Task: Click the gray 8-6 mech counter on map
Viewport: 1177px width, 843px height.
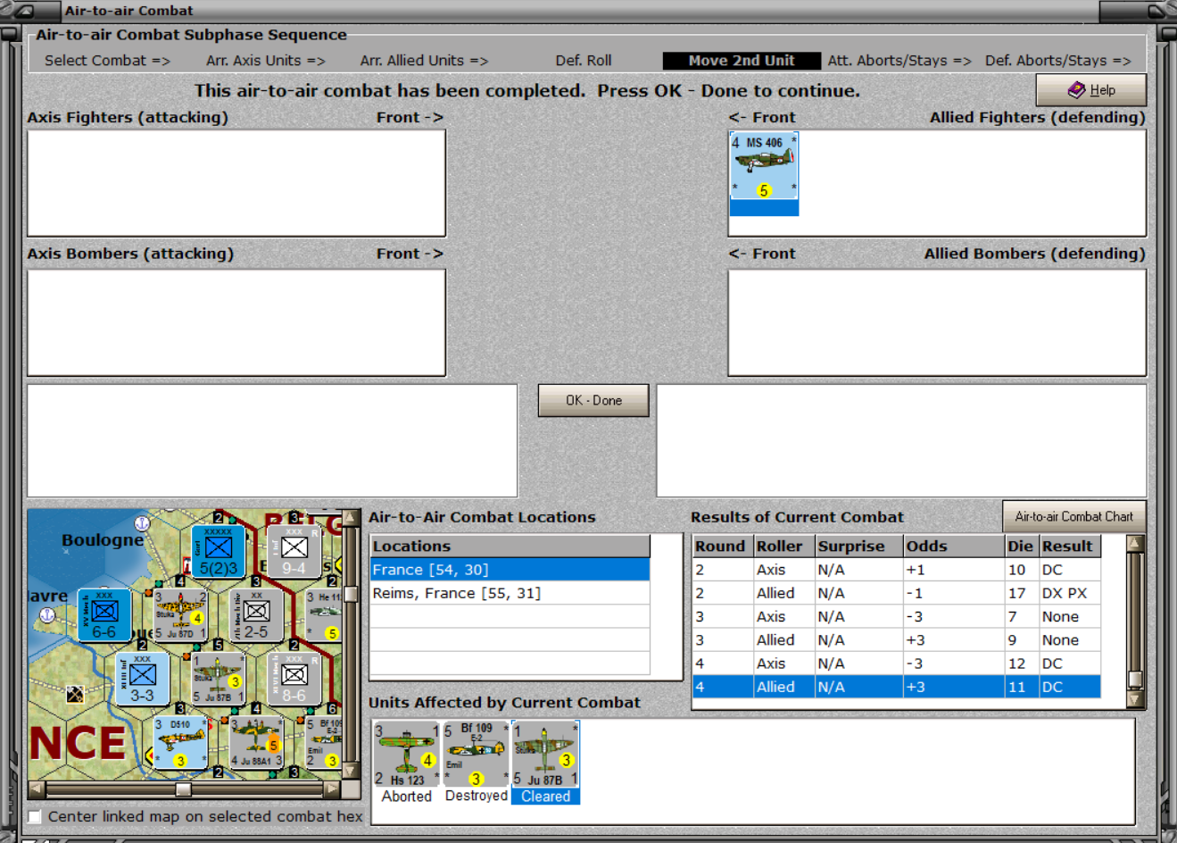Action: click(x=294, y=679)
